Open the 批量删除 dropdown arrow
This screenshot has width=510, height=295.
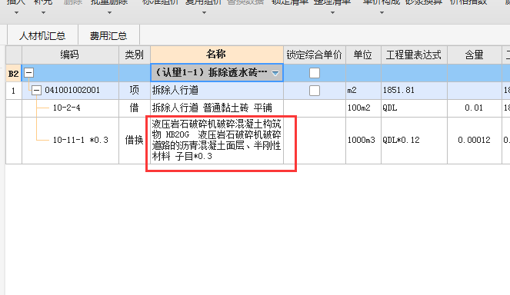[109, 13]
